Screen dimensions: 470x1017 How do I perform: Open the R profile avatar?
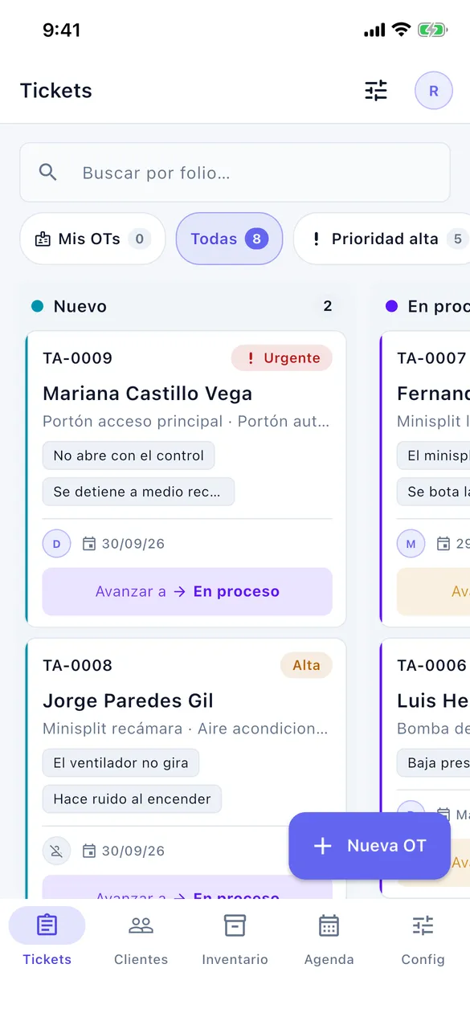tap(434, 91)
